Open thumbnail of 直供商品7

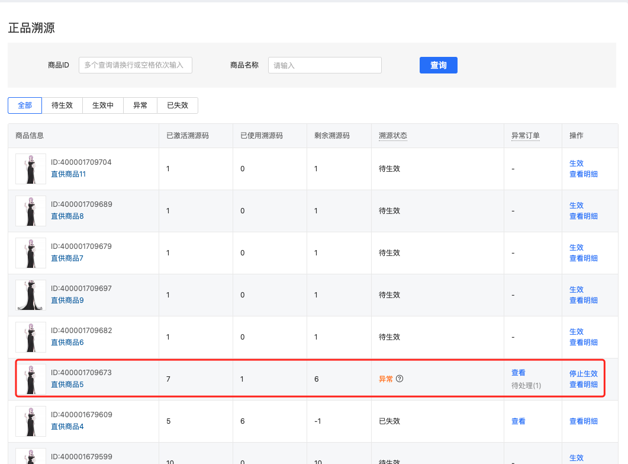click(x=31, y=253)
